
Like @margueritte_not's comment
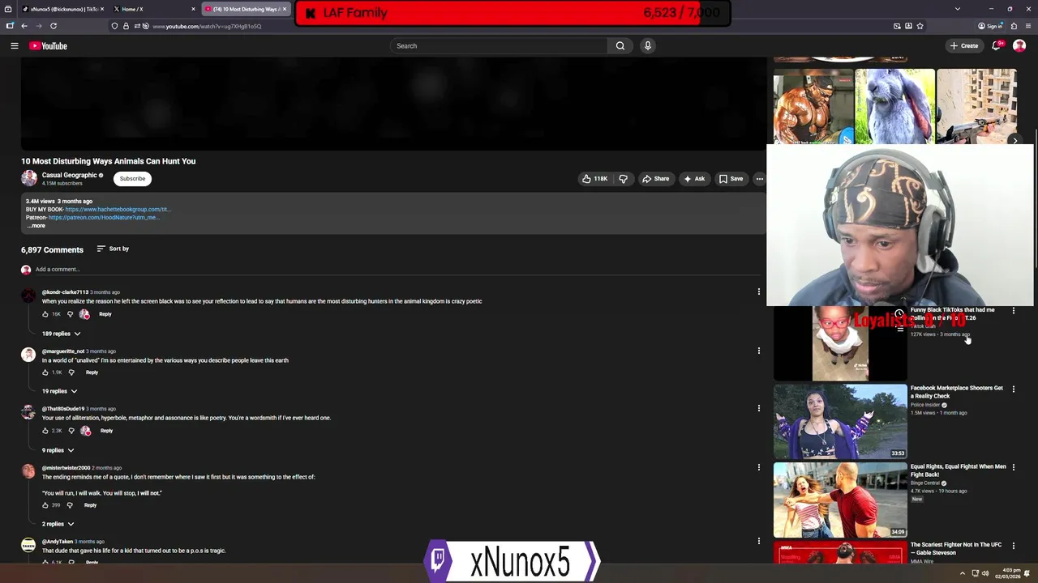click(45, 372)
